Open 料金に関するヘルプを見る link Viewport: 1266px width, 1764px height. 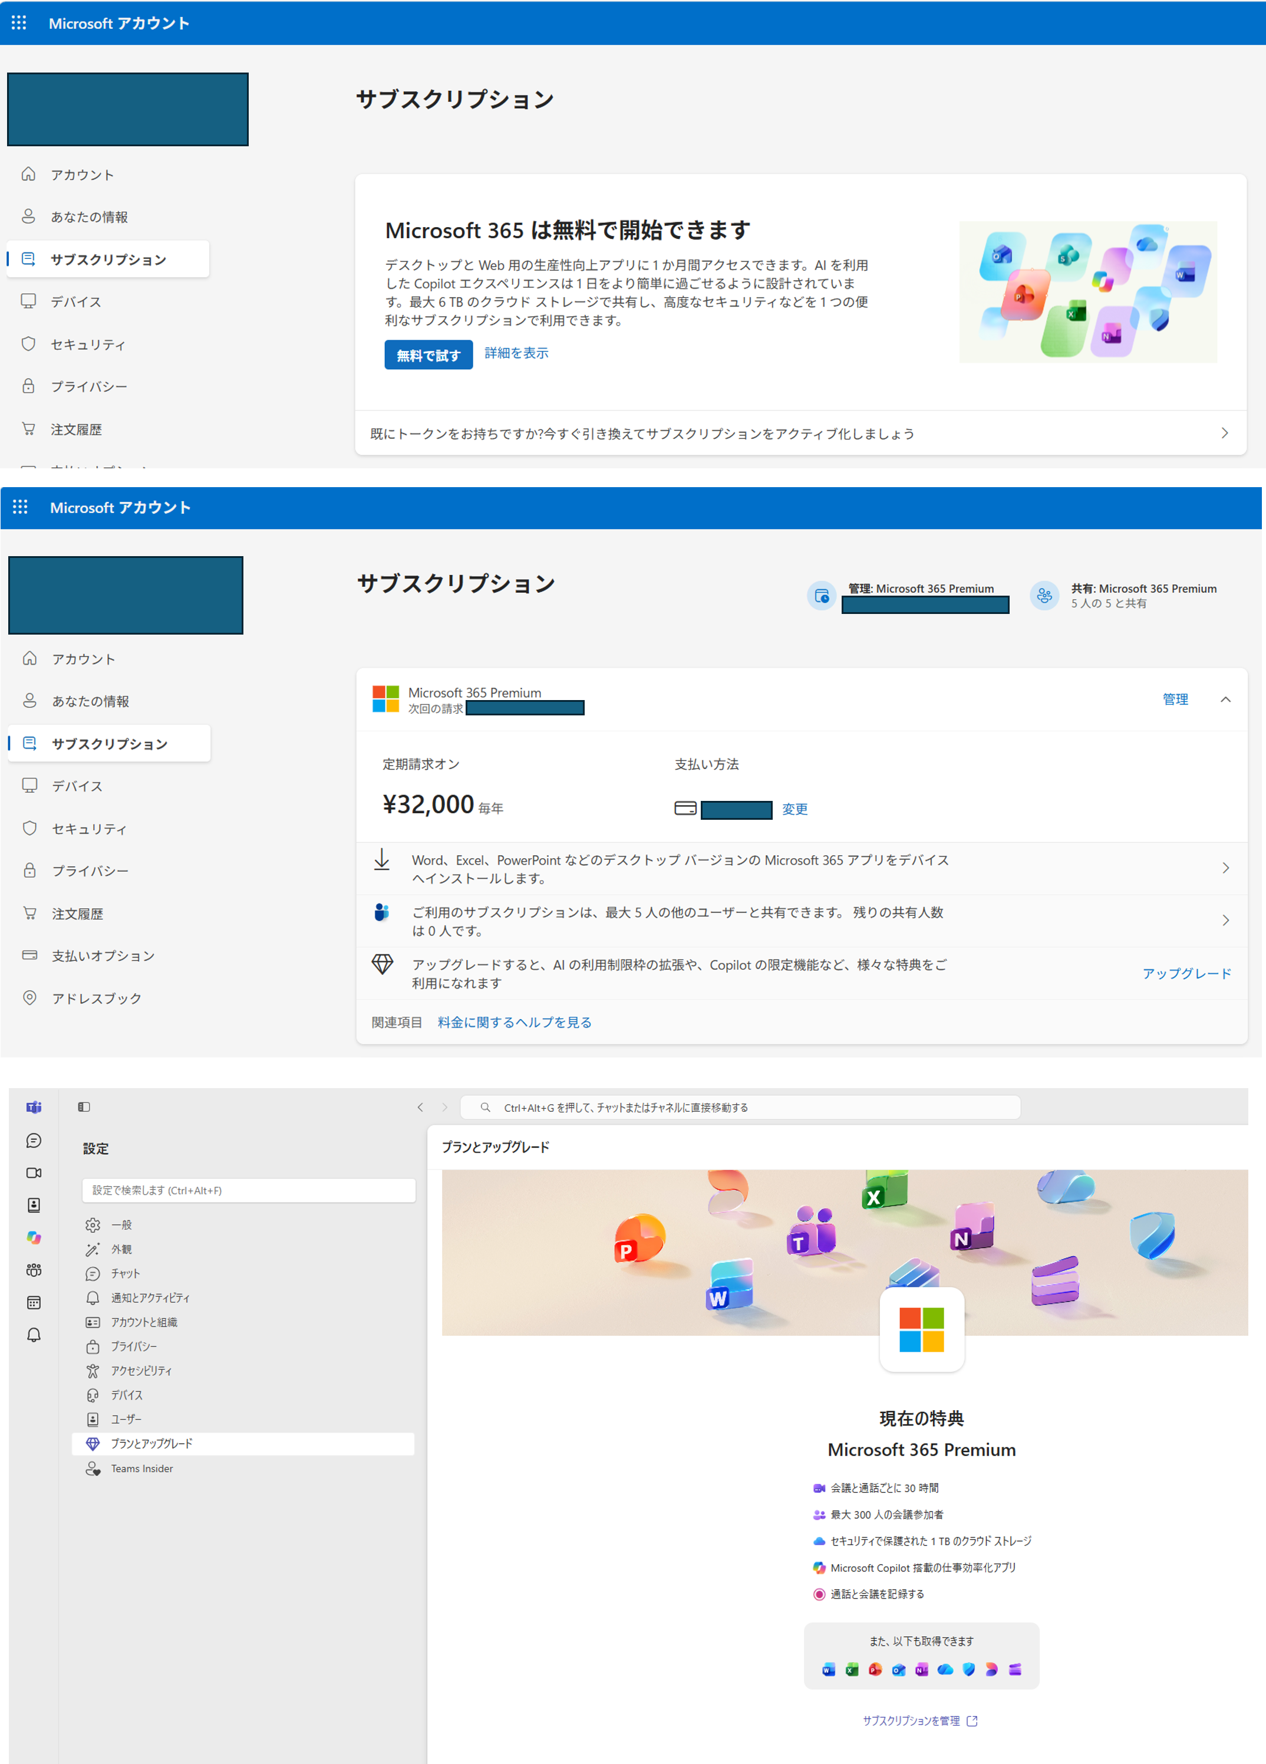click(x=515, y=1022)
